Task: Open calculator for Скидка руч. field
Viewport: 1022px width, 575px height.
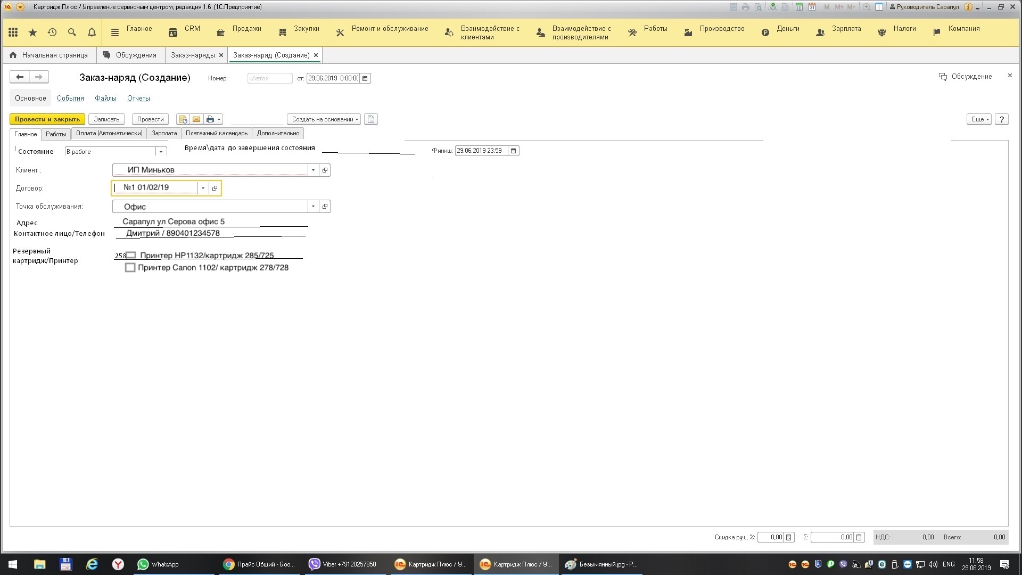Action: 789,537
